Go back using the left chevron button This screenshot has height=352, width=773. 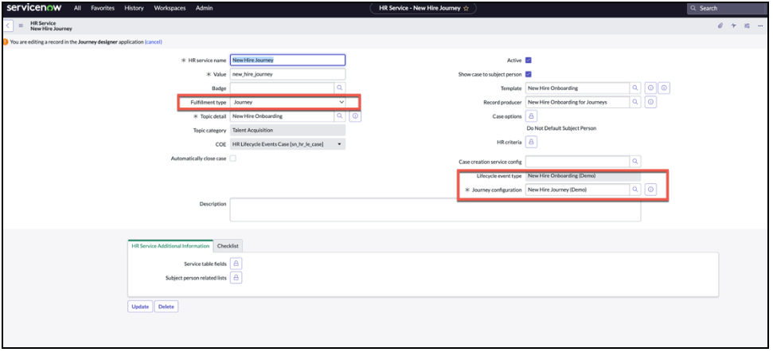(9, 25)
